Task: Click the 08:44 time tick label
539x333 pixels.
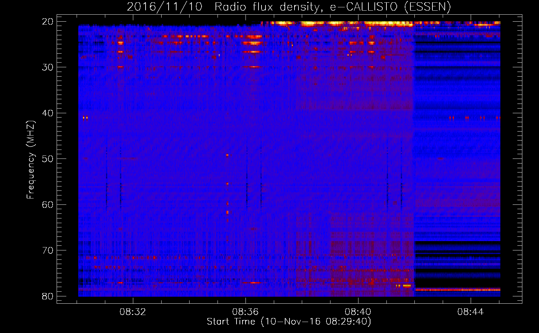Action: coord(470,312)
